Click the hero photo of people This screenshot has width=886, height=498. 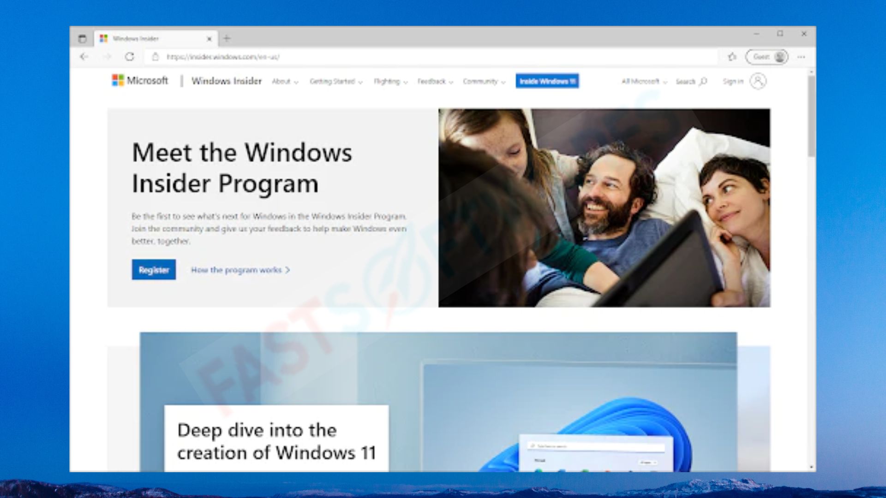tap(604, 208)
